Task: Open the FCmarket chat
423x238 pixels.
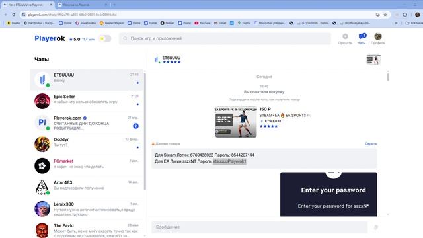Action: coord(87,166)
